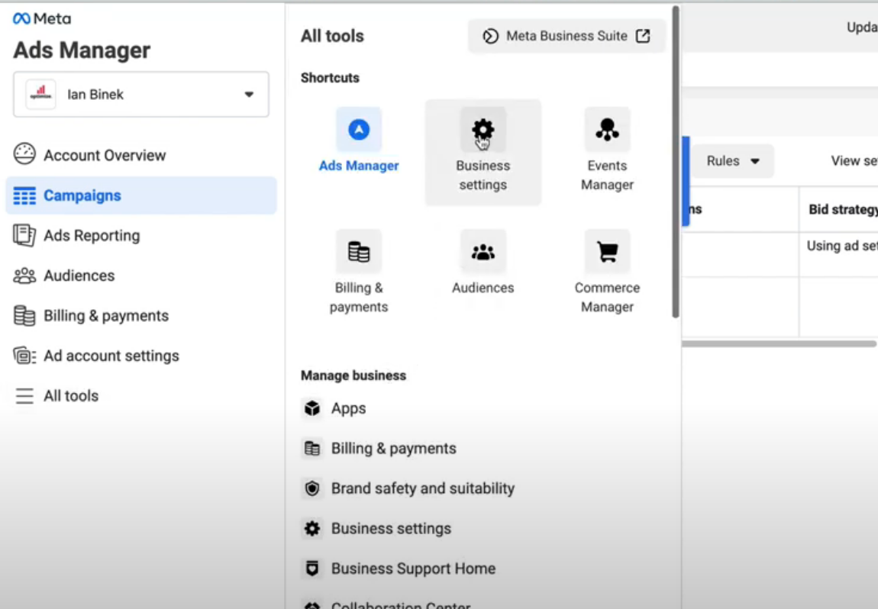This screenshot has height=609, width=878.
Task: Click the Bid strategy column header
Action: point(839,209)
